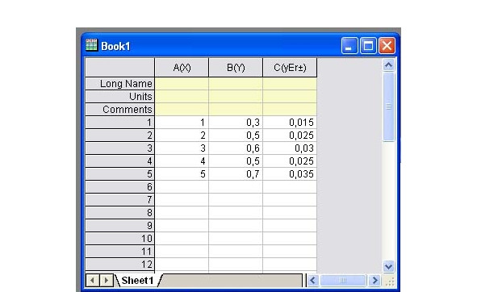
Task: Select row 3 header
Action: coord(120,148)
